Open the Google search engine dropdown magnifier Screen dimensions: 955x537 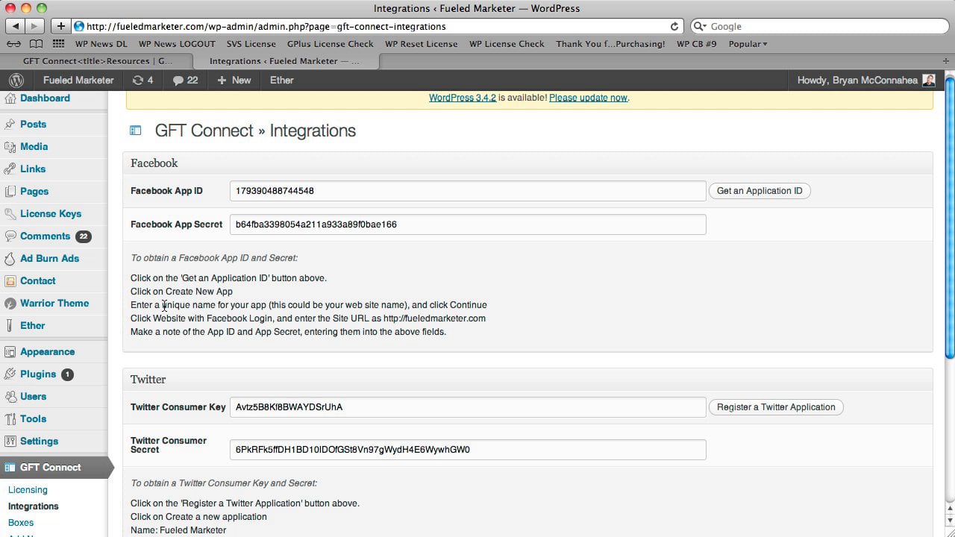(701, 26)
